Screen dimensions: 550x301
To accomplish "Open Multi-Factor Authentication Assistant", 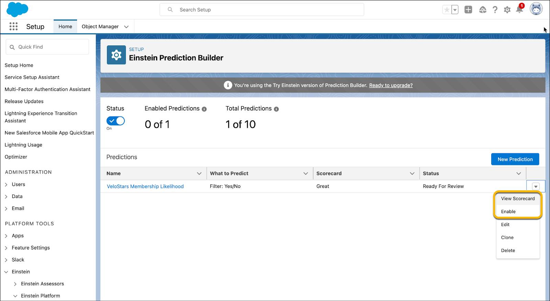I will point(47,89).
